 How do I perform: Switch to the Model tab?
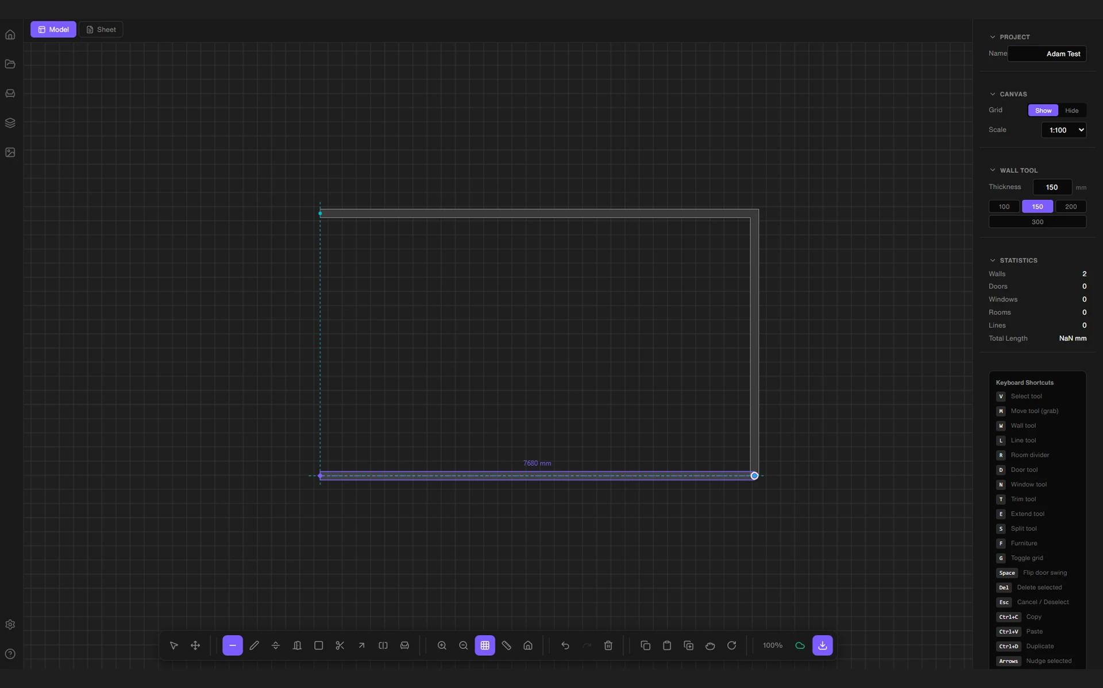[53, 29]
